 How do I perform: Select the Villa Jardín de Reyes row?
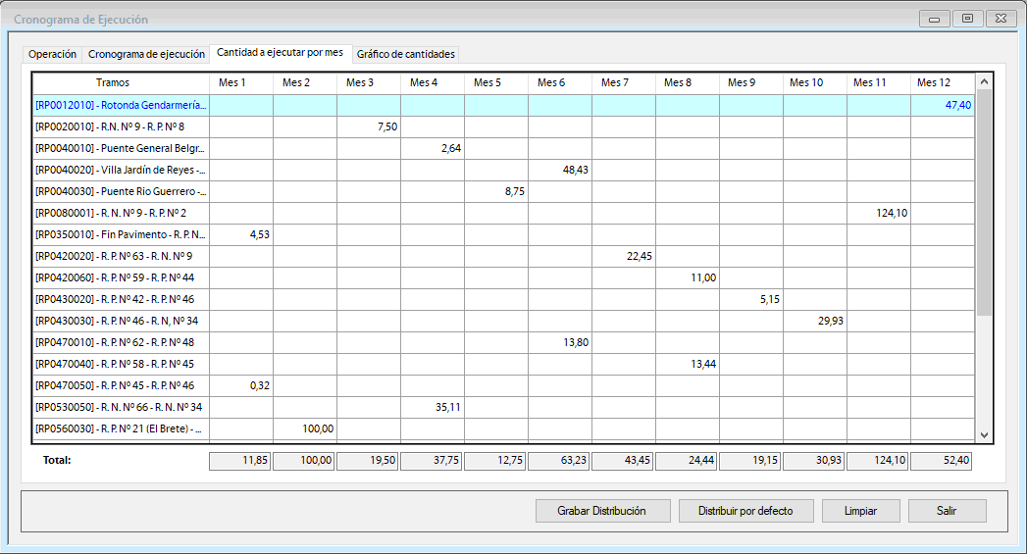[121, 170]
